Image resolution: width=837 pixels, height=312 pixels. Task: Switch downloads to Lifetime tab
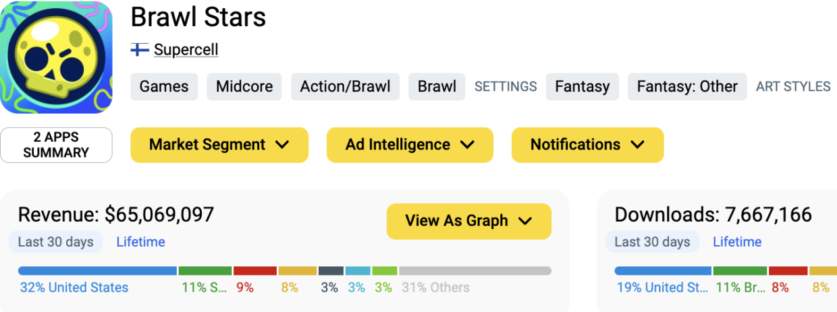point(737,242)
